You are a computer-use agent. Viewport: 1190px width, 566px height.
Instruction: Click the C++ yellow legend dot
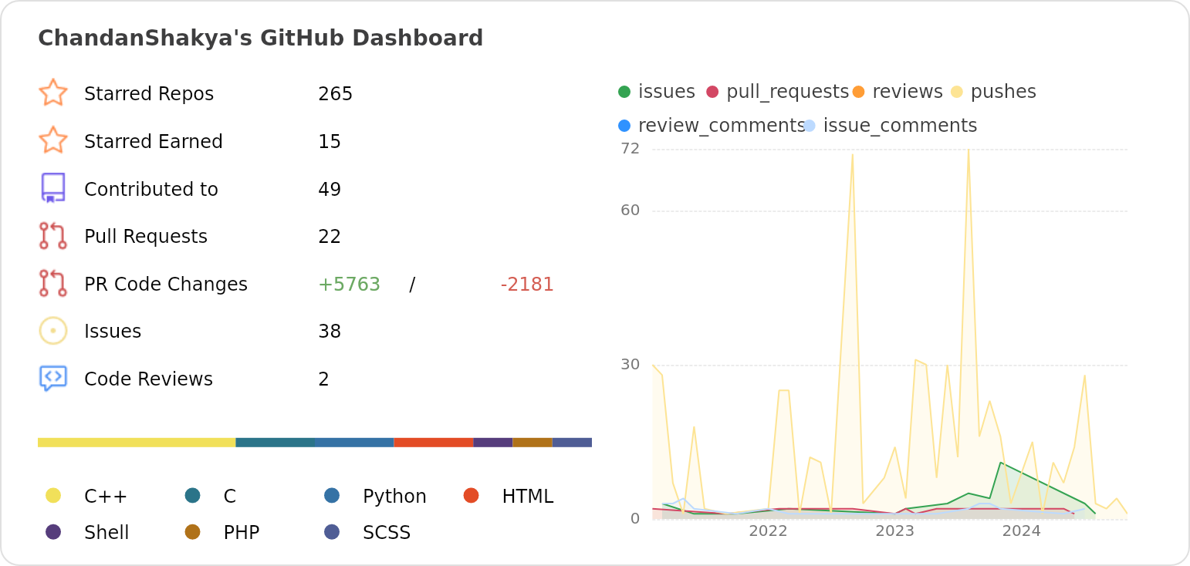click(x=53, y=496)
